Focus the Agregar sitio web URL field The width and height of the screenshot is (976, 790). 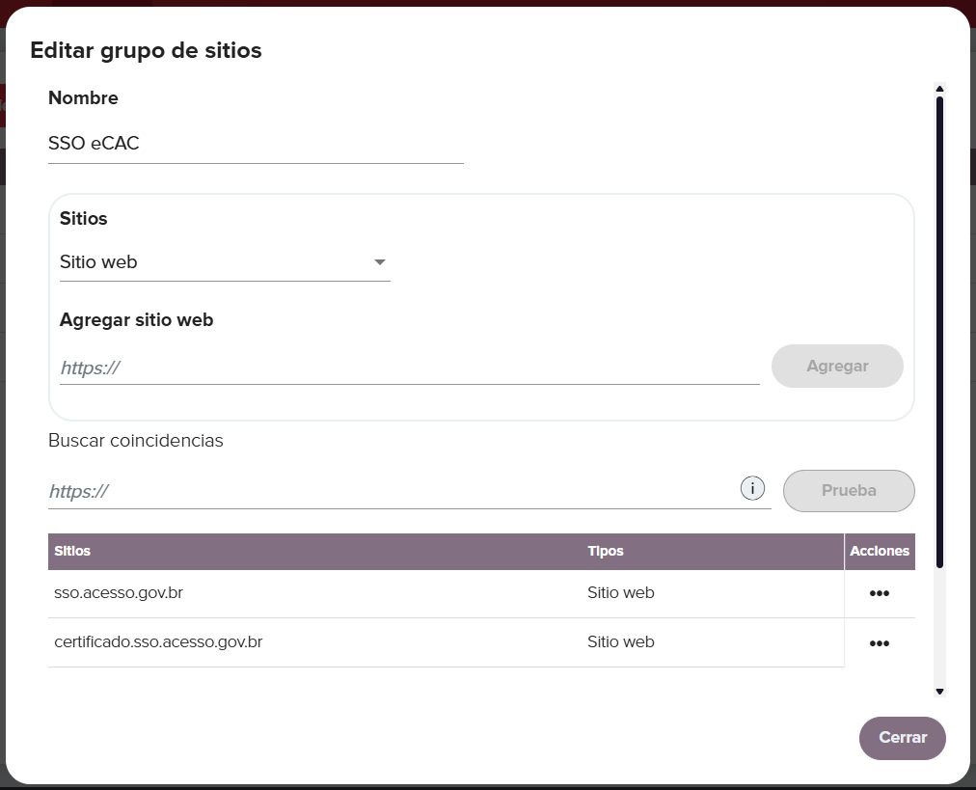[x=410, y=368]
